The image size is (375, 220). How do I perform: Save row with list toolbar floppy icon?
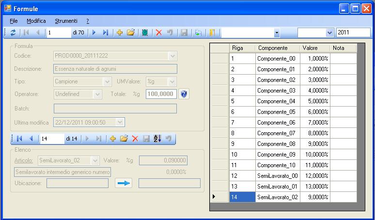[x=146, y=139]
